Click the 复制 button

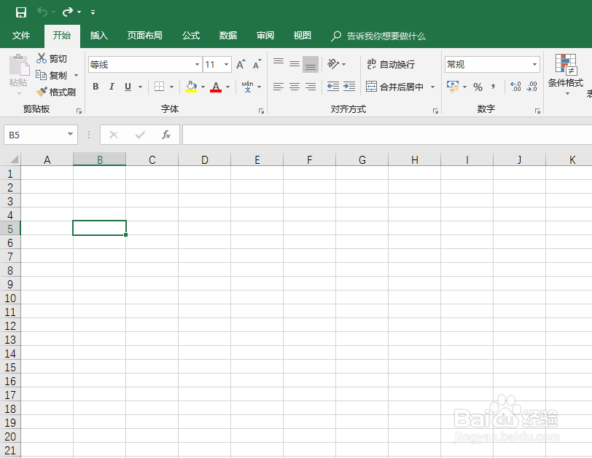(52, 76)
